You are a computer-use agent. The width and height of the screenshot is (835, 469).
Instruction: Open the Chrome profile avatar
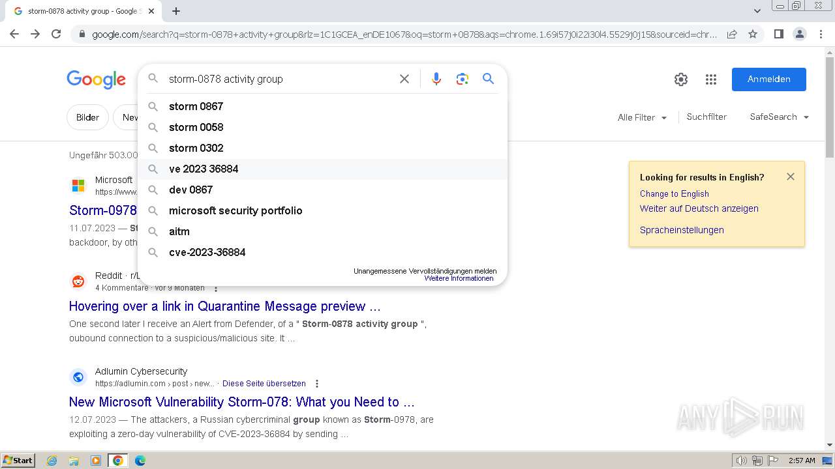[799, 34]
